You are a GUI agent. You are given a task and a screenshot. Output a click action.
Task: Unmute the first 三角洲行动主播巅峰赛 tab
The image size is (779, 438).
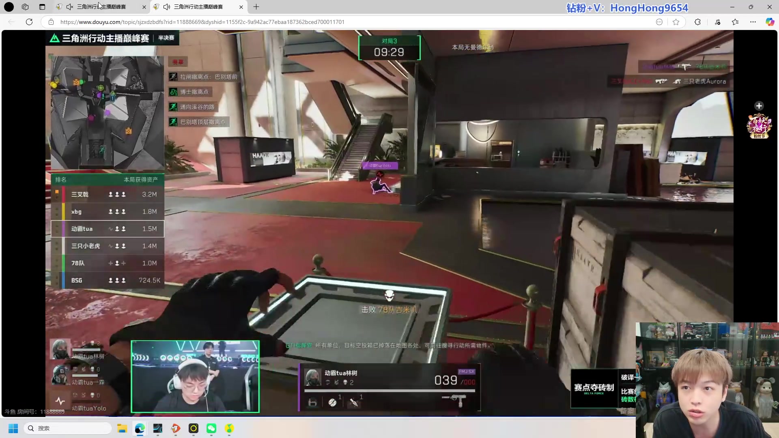coord(70,7)
